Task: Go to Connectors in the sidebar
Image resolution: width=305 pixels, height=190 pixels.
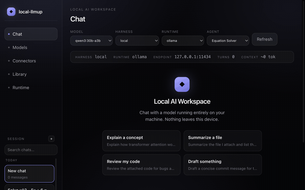Action: point(31,61)
